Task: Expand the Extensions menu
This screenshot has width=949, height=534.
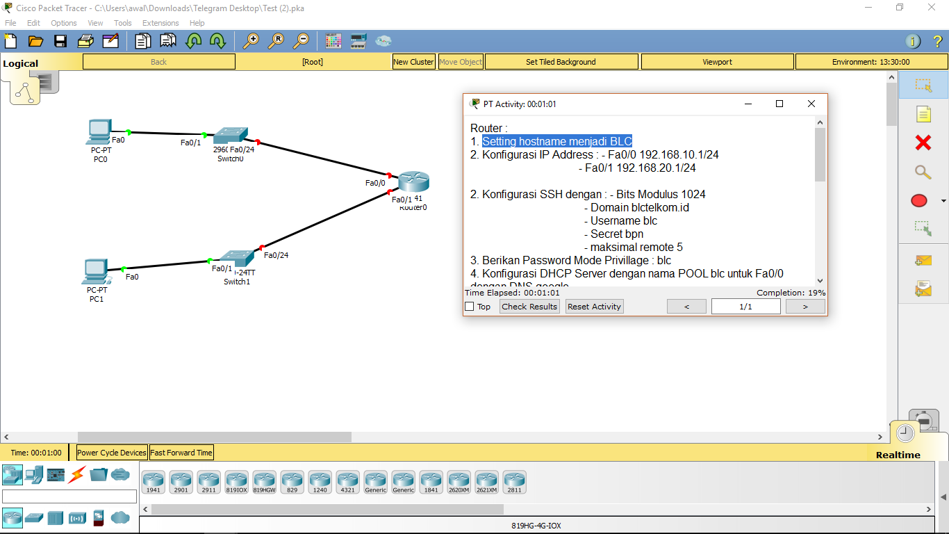Action: click(160, 23)
